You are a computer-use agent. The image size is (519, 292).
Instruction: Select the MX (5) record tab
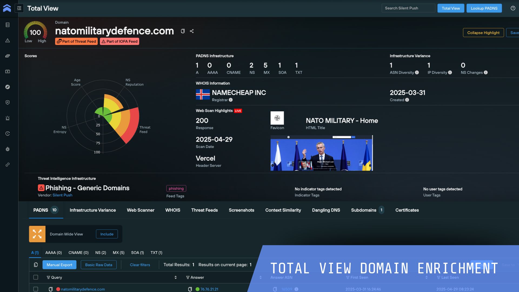point(118,253)
